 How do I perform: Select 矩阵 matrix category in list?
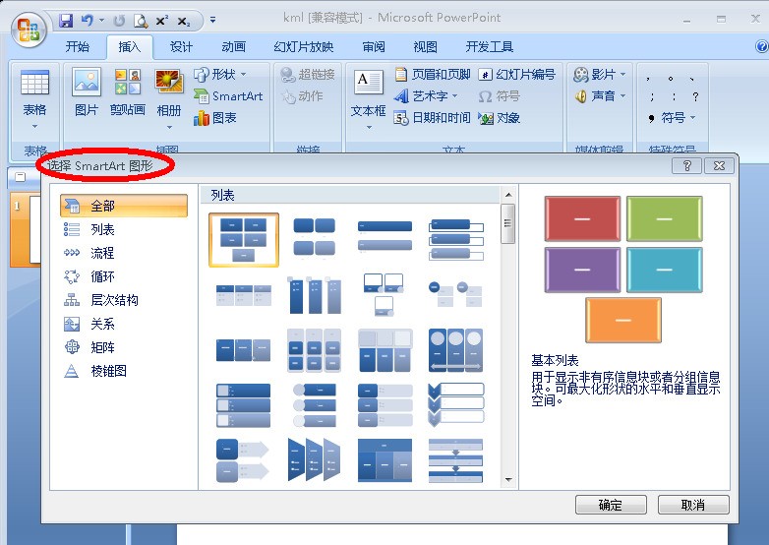[x=102, y=347]
